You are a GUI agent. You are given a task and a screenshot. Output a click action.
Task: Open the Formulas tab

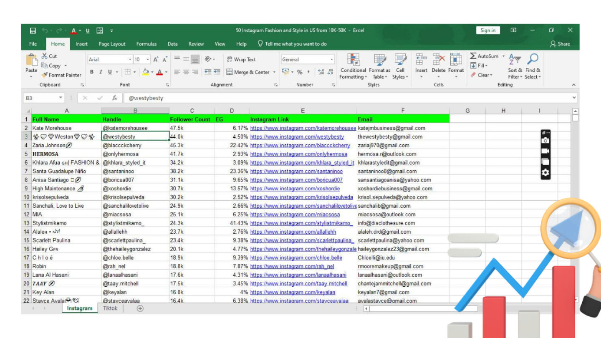tap(146, 44)
